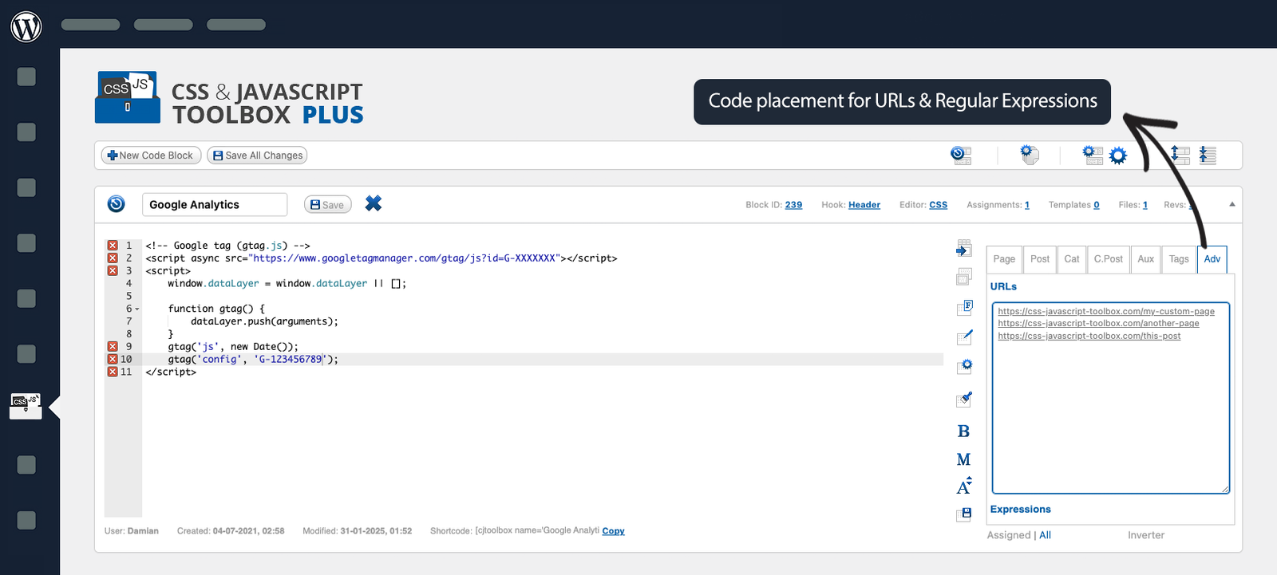The width and height of the screenshot is (1277, 575).
Task: Edit the Google Analytics block name field
Action: pyautogui.click(x=215, y=205)
